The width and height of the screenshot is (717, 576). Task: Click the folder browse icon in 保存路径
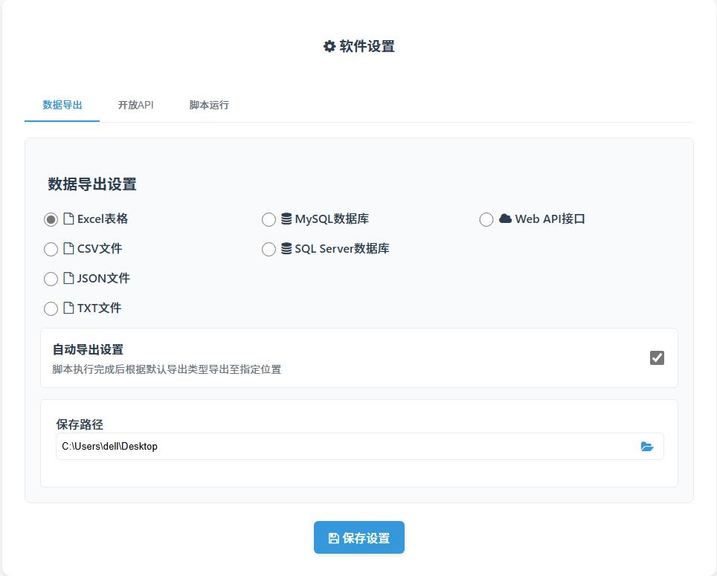(x=646, y=447)
